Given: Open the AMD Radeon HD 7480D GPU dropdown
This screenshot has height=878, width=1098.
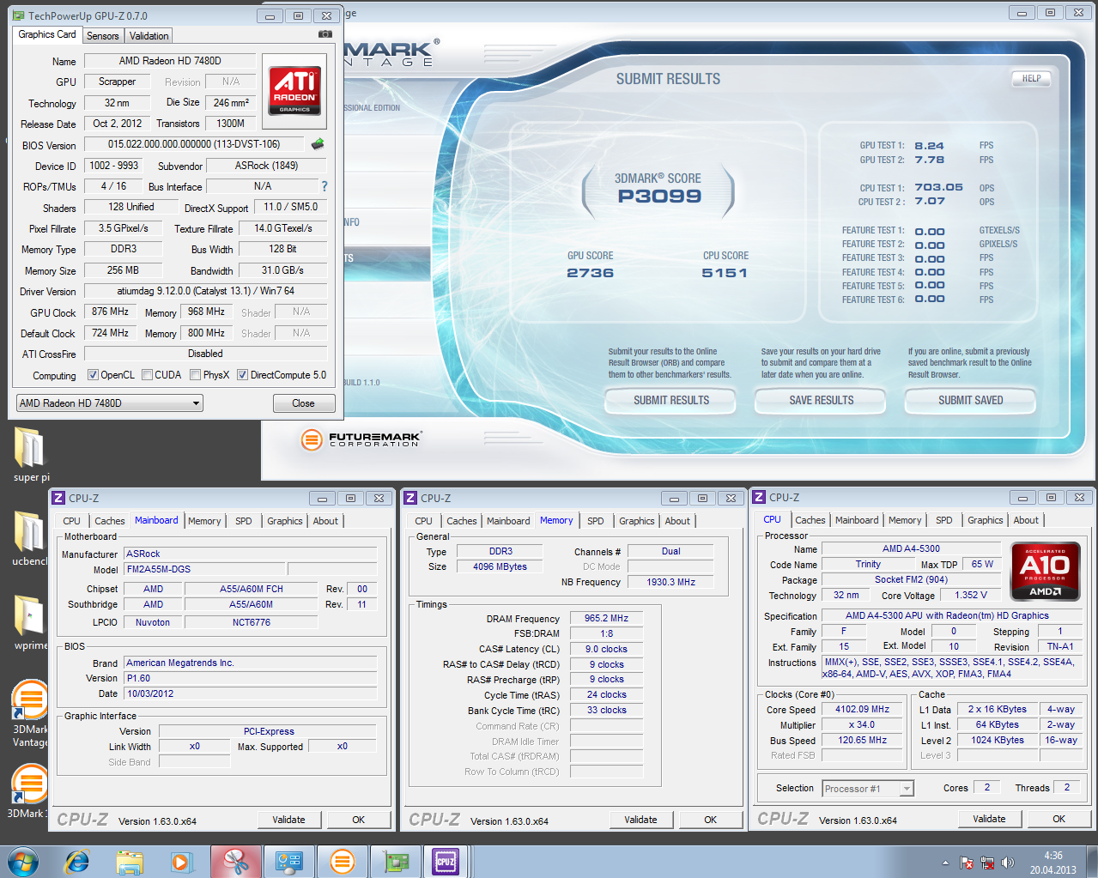Looking at the screenshot, I should click(110, 403).
